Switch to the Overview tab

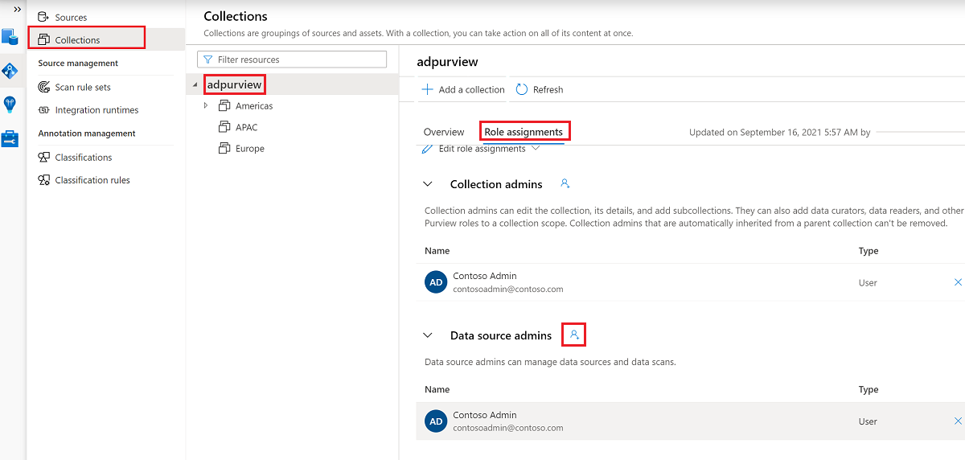tap(444, 132)
